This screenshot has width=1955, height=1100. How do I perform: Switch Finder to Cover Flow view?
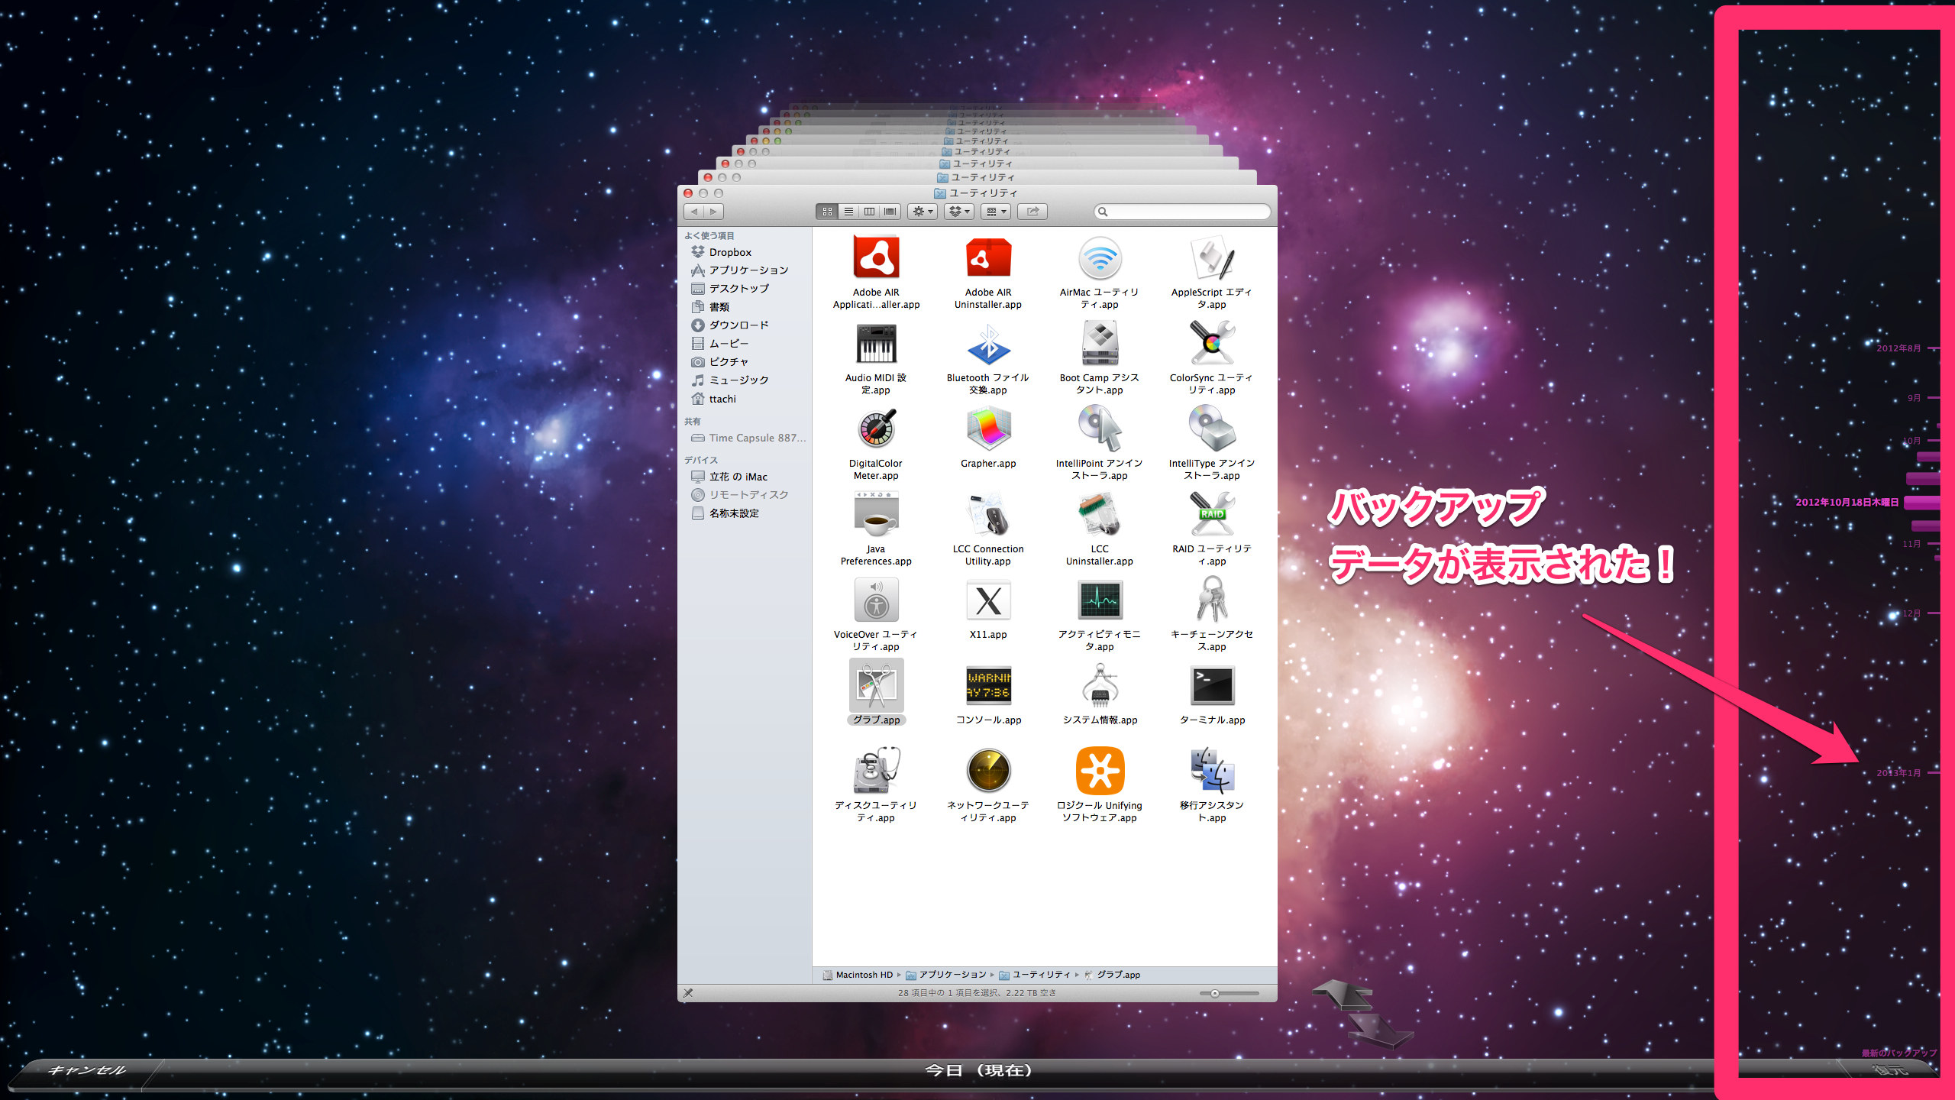click(890, 212)
